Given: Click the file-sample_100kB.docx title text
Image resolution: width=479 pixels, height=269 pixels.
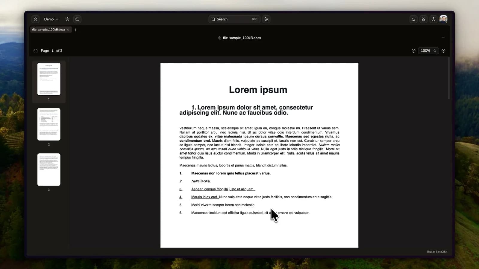Looking at the screenshot, I should point(242,38).
